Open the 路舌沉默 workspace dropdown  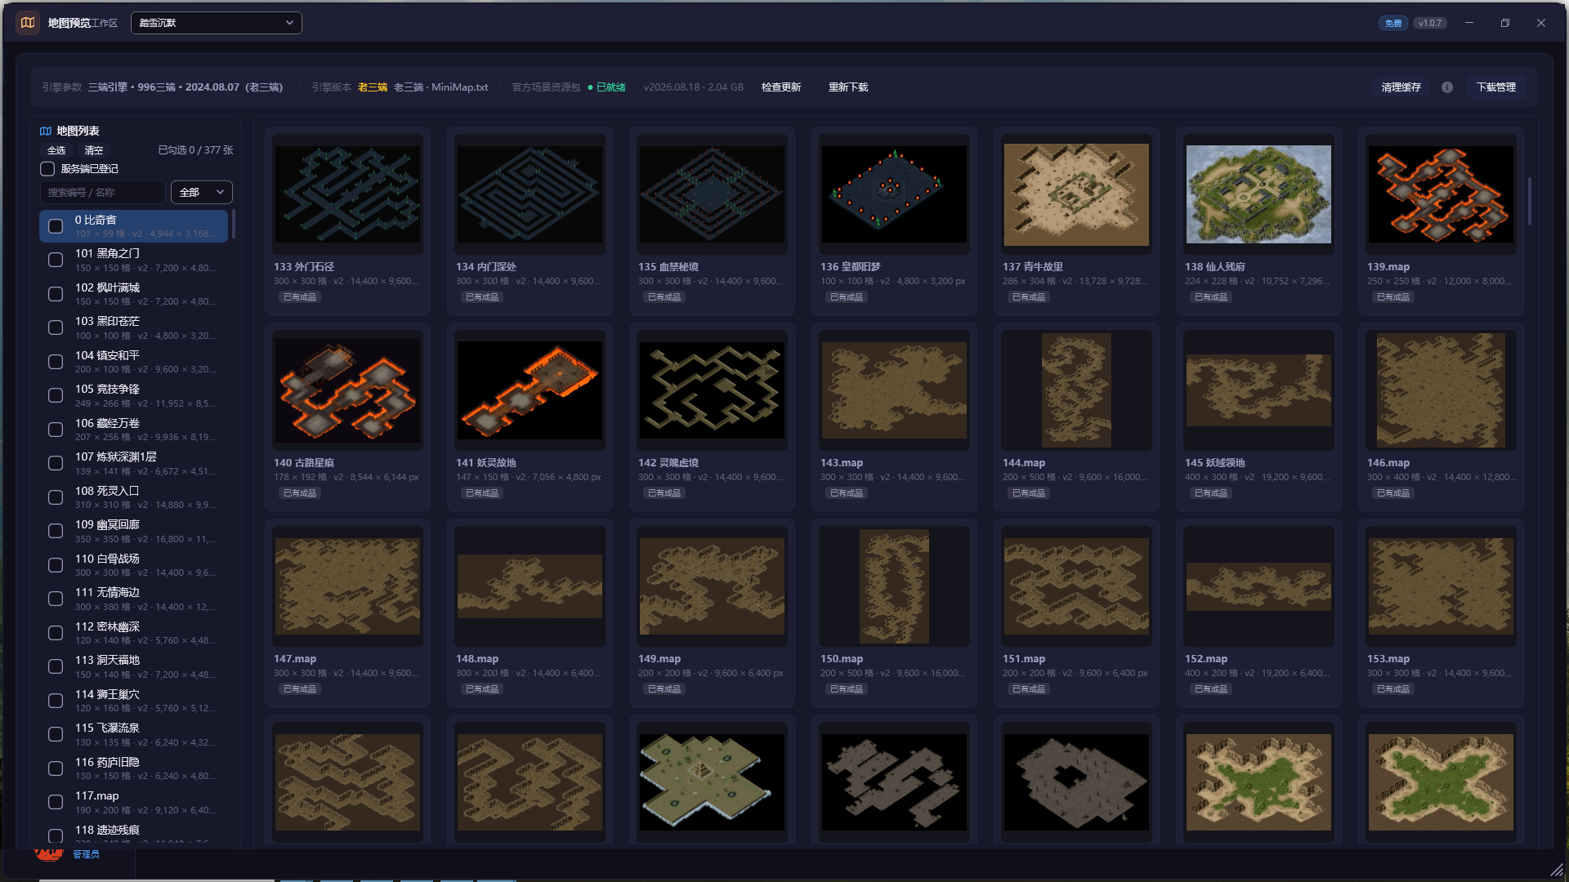point(217,23)
